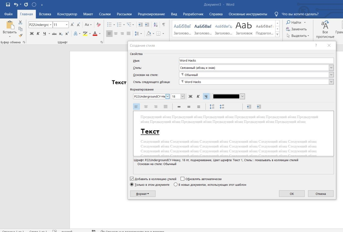Screen dimensions: 343x232
Task: Open the 'Формат' dropdown button
Action: 143,194
